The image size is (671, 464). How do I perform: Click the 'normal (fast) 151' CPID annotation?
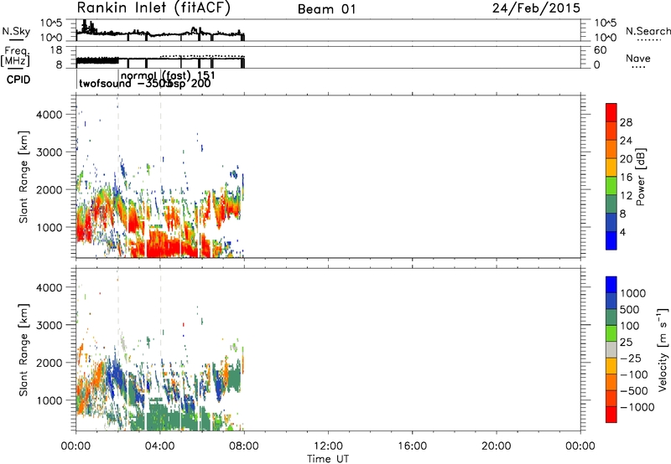tap(169, 75)
